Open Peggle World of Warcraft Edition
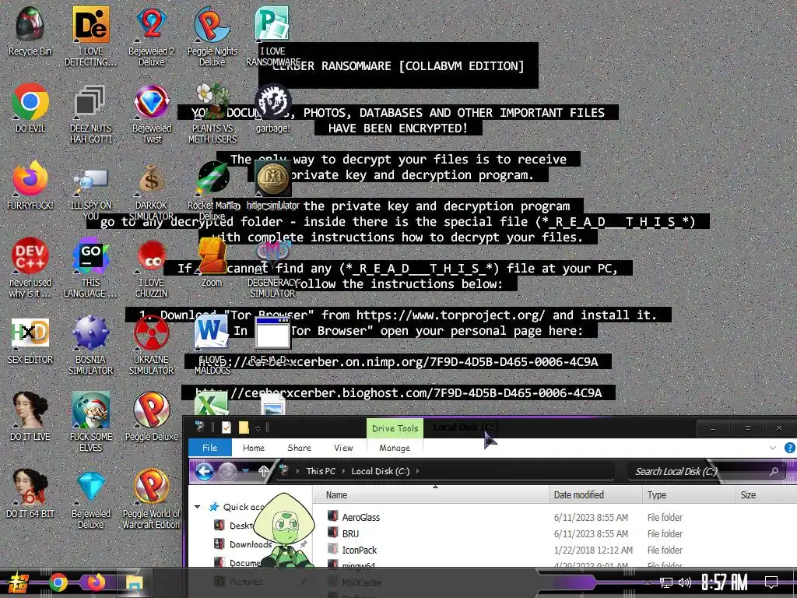The width and height of the screenshot is (797, 598). [x=151, y=499]
